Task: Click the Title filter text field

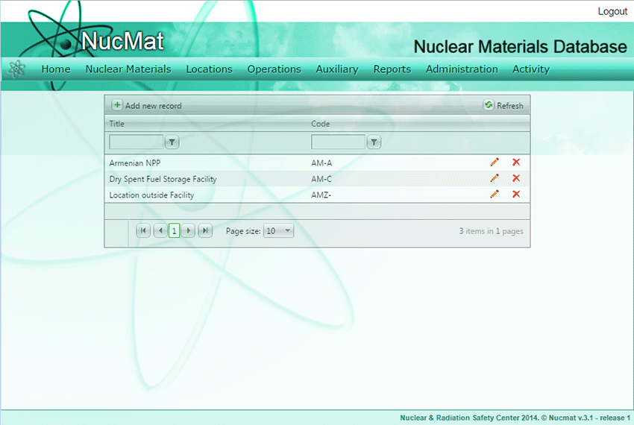Action: (136, 142)
